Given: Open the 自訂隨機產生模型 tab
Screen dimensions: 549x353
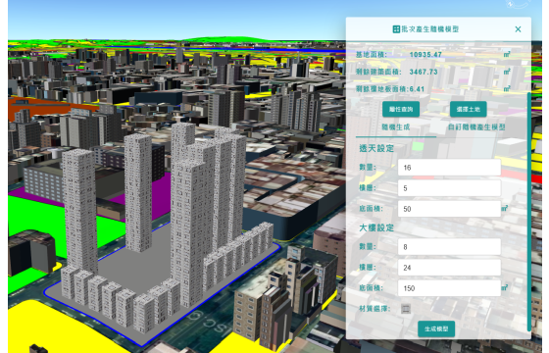Looking at the screenshot, I should (476, 127).
